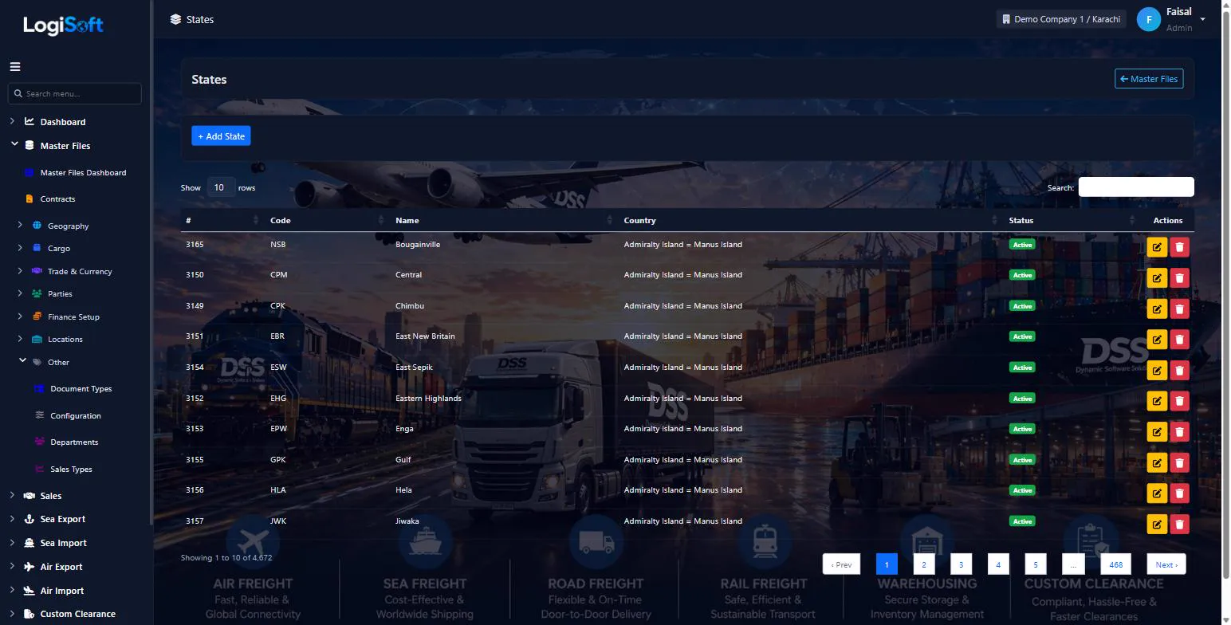Click the user avatar F icon
The height and width of the screenshot is (625, 1231).
(1148, 19)
